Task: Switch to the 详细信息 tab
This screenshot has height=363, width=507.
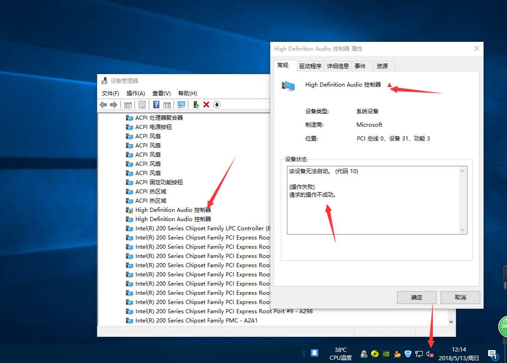Action: coord(338,66)
